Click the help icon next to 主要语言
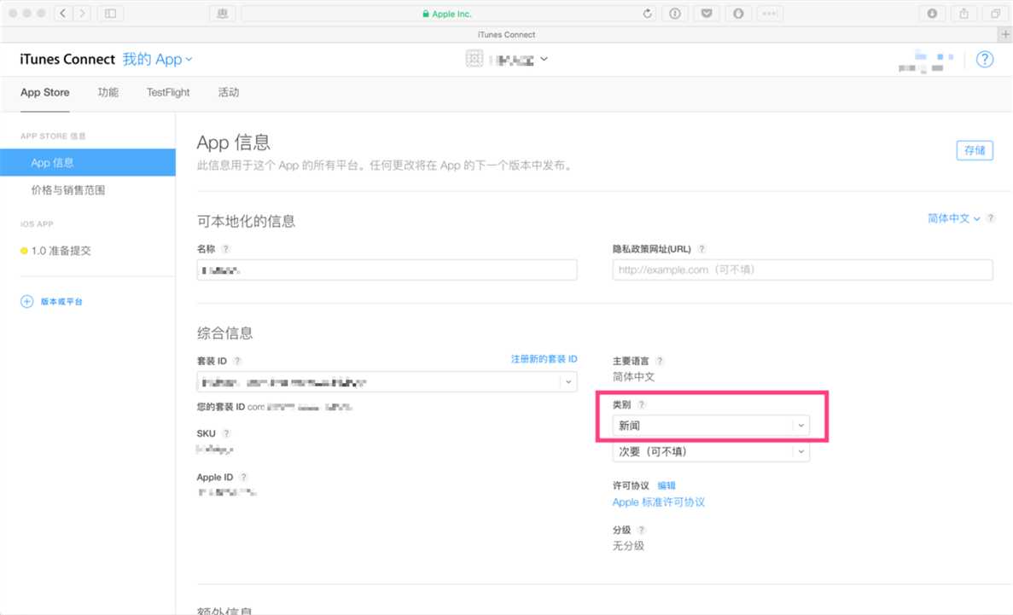The width and height of the screenshot is (1013, 615). [659, 361]
